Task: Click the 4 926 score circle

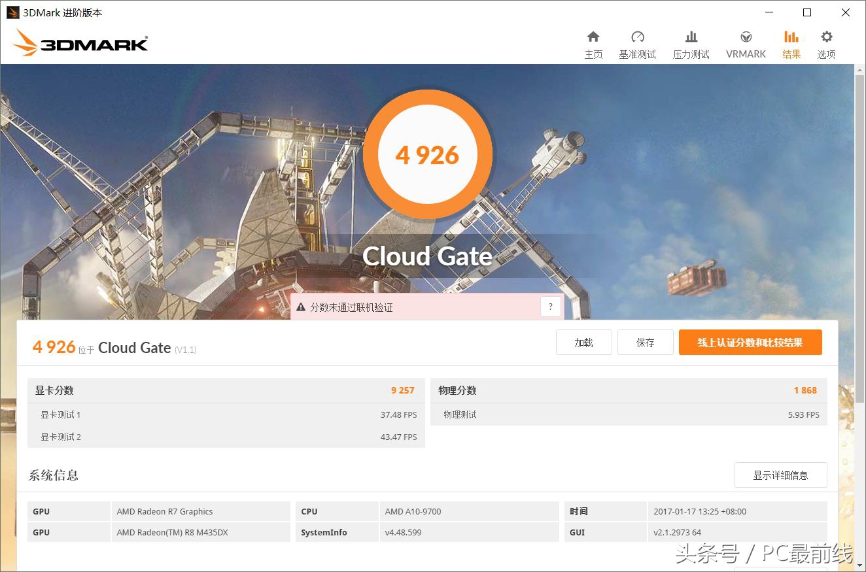Action: (427, 156)
